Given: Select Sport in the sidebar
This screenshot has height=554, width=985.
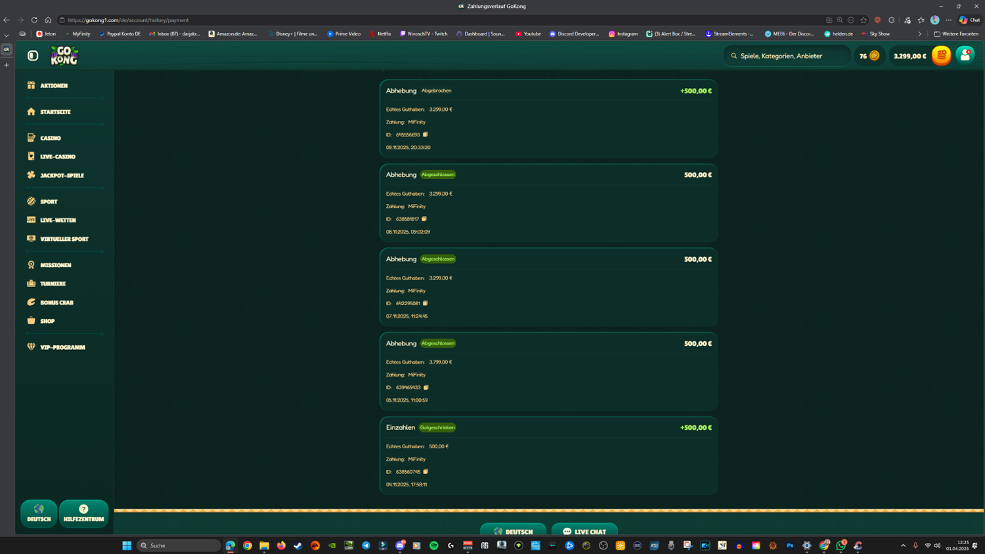Looking at the screenshot, I should click(x=49, y=202).
